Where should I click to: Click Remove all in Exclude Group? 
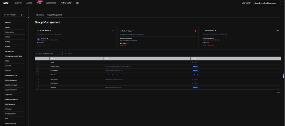[x=123, y=46]
